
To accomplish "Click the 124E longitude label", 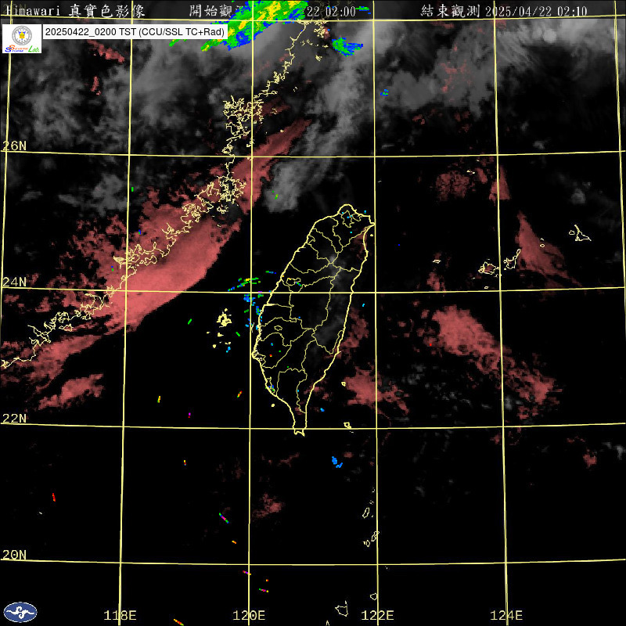I will point(506,615).
